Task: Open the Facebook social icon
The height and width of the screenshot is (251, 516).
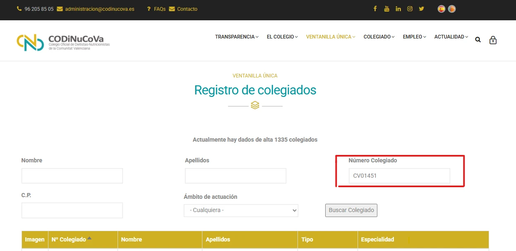Action: (375, 9)
